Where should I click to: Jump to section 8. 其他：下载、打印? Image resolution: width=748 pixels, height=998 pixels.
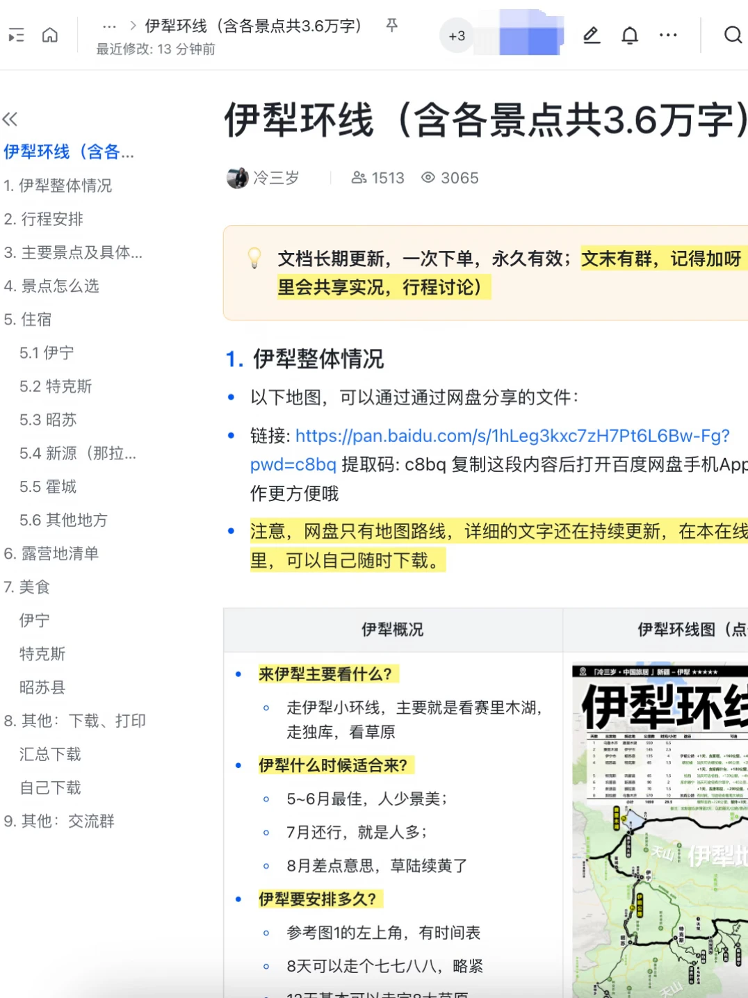75,721
